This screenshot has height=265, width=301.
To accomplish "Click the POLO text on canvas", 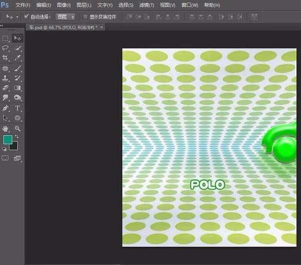I will click(207, 185).
